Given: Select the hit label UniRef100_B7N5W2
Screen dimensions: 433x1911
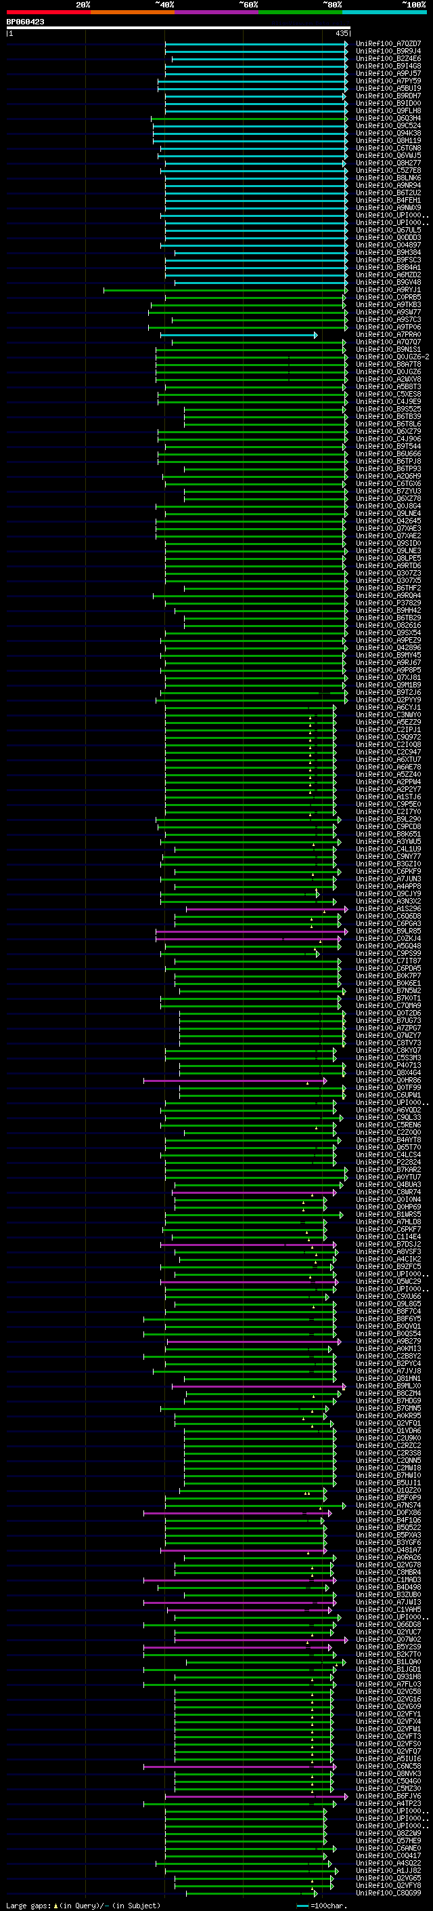Looking at the screenshot, I should 388,990.
